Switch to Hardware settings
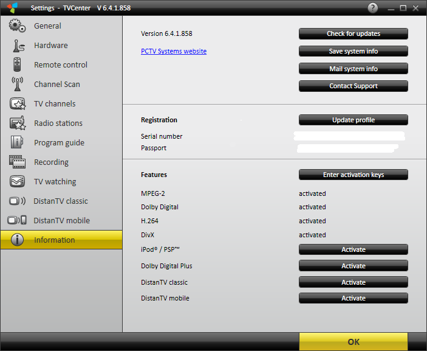 61,45
